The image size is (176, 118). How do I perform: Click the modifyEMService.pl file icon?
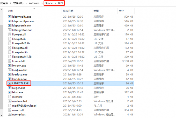click(10, 106)
